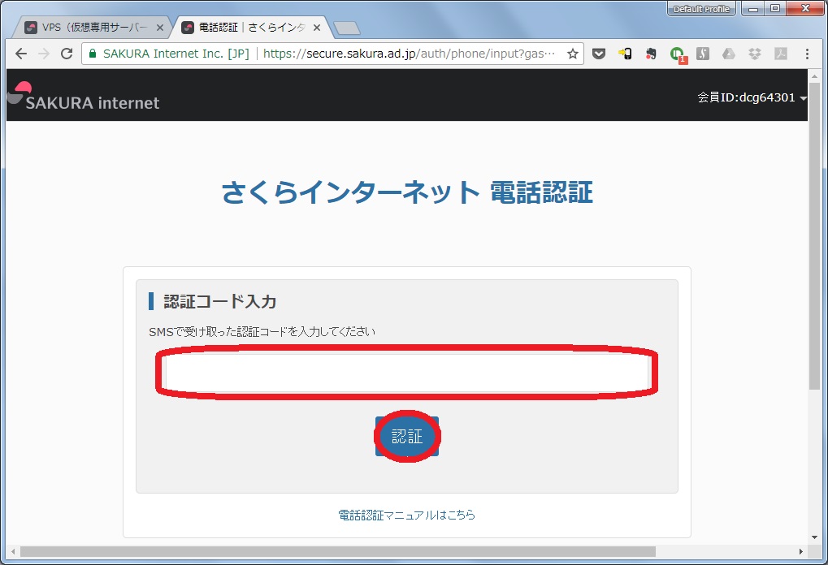
Task: Click the horizontal scrollbar thumb
Action: click(x=338, y=551)
